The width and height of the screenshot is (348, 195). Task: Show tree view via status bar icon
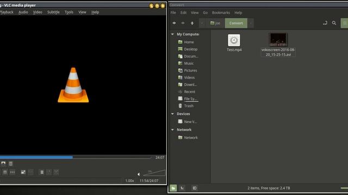tap(182, 188)
